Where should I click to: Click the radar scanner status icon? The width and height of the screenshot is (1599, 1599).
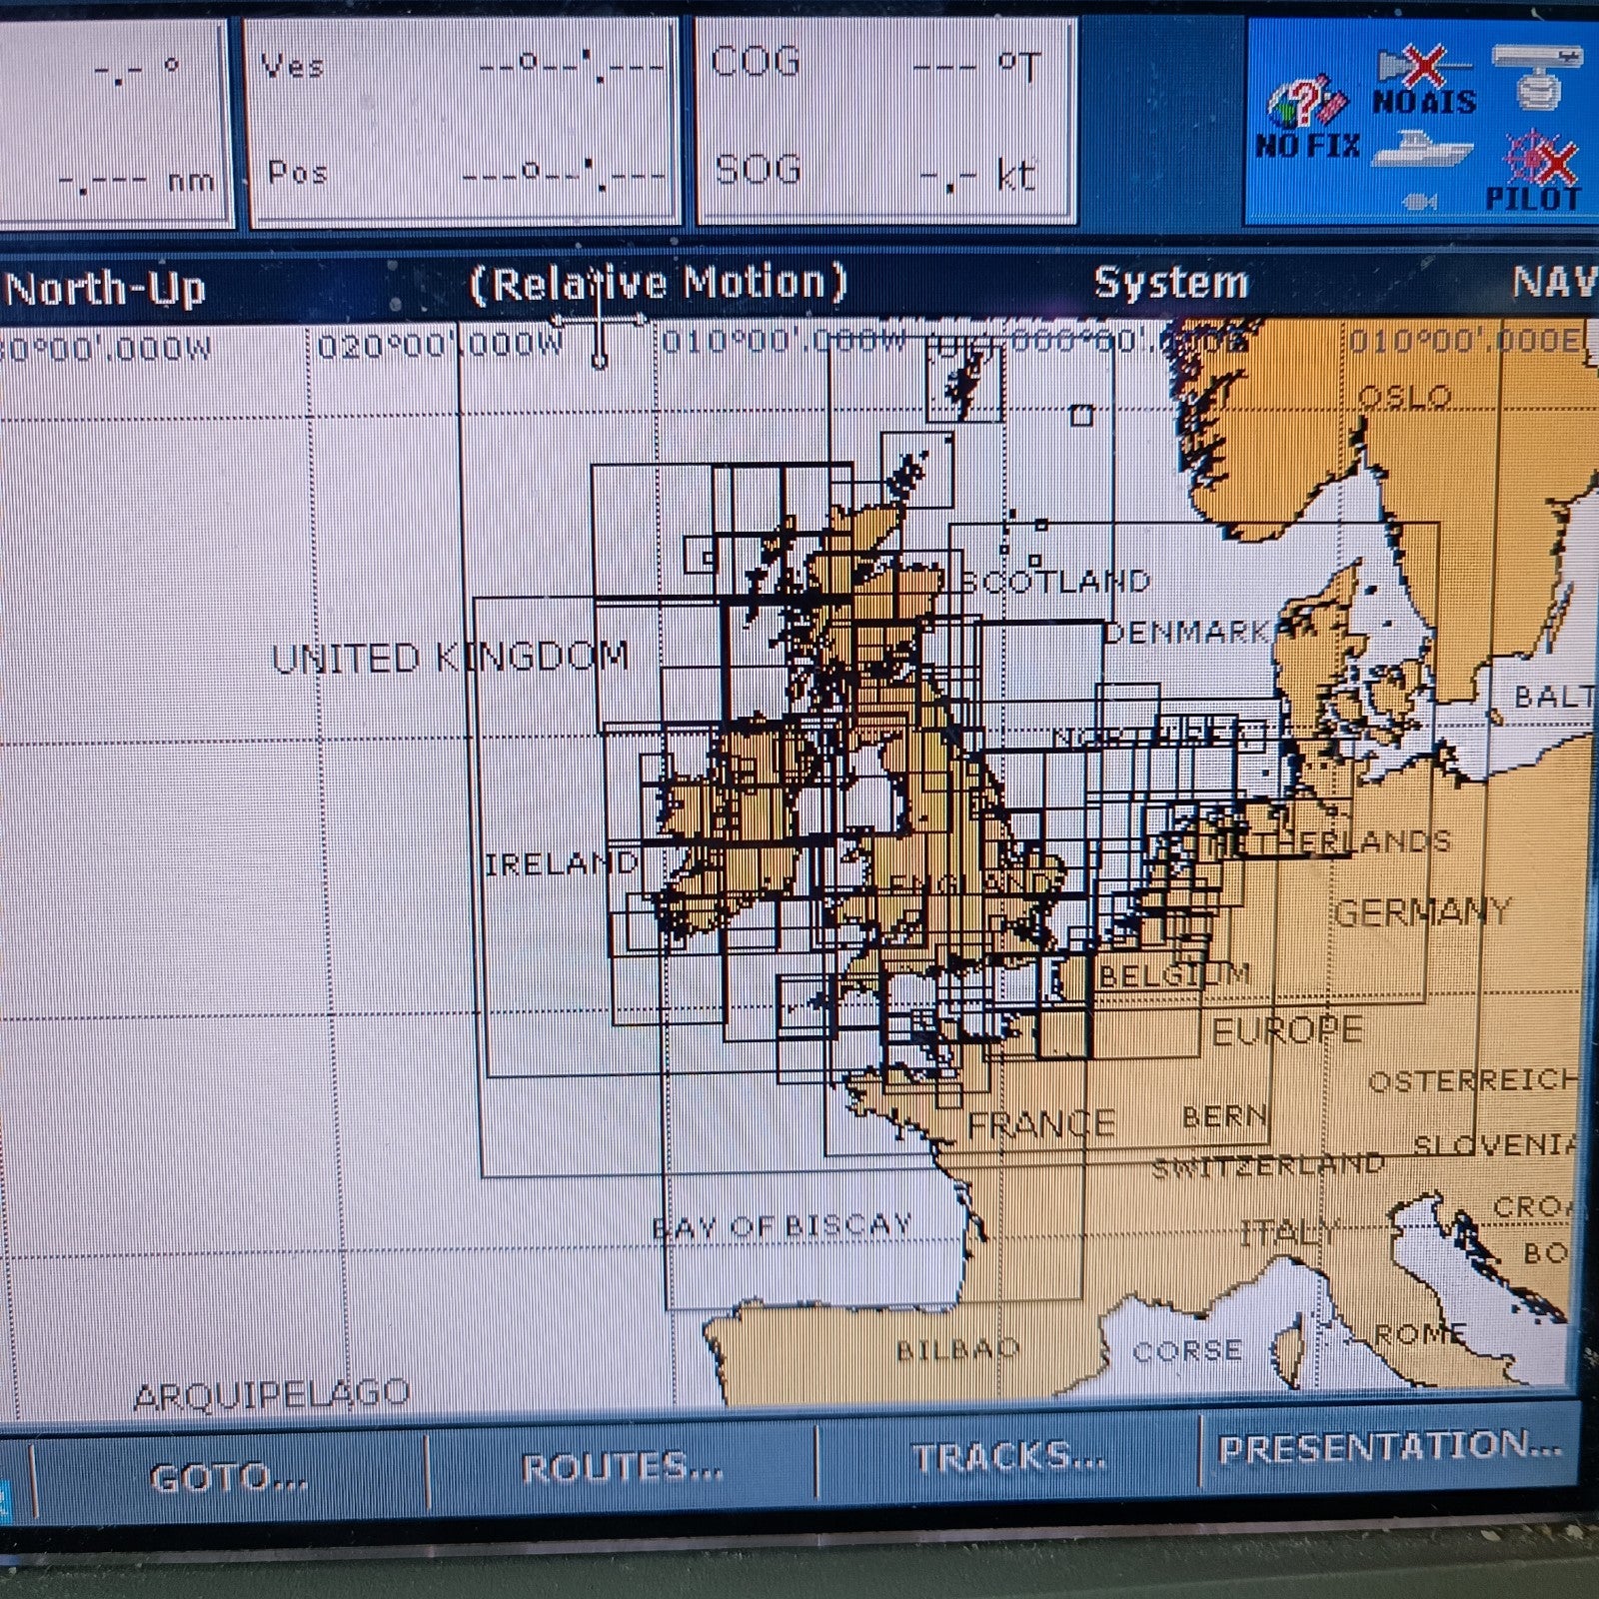[1537, 76]
